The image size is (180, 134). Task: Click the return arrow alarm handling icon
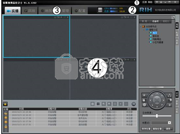click(x=6, y=114)
